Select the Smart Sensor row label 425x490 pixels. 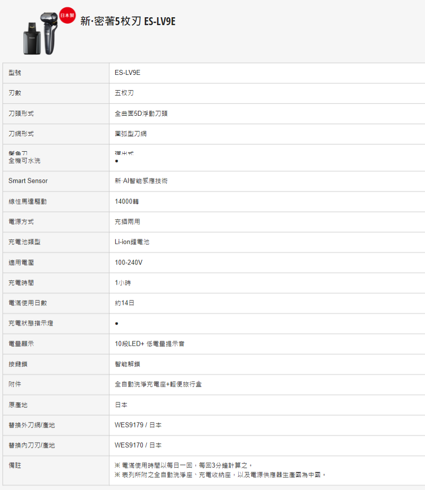pos(28,181)
